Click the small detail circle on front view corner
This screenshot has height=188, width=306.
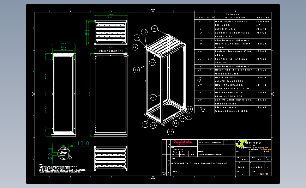click(x=126, y=55)
